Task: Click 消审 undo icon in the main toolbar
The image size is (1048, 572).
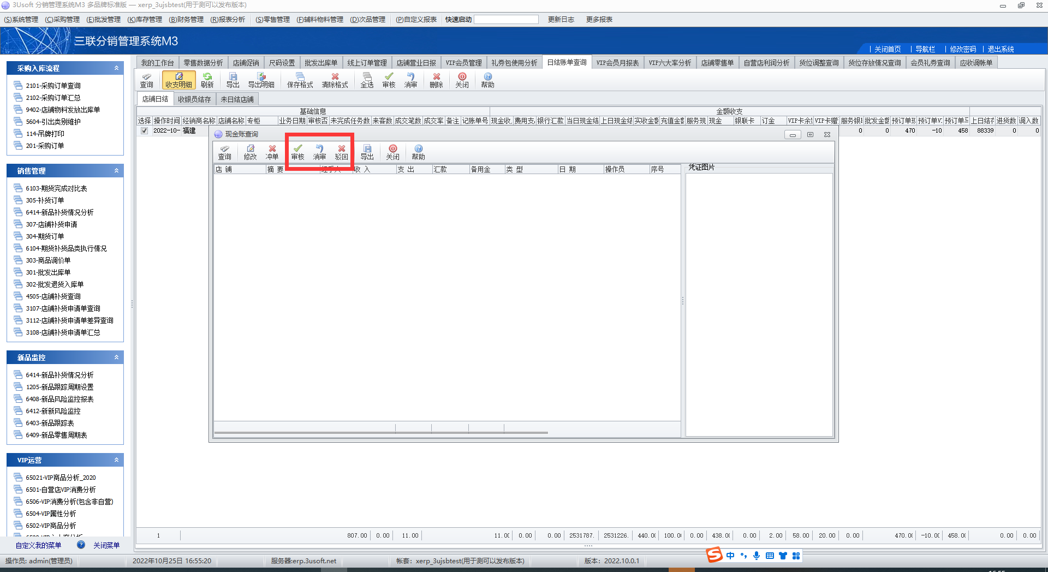Action: click(410, 80)
